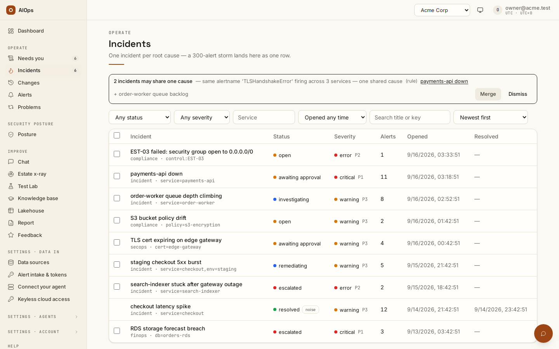Click the Search title or key field
The image size is (559, 349).
pyautogui.click(x=410, y=117)
